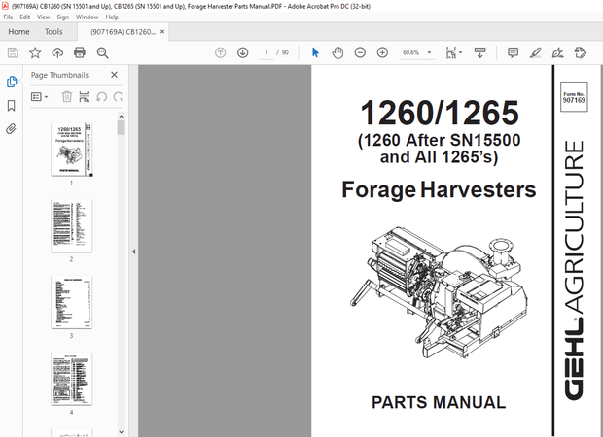Rotate page counterclockwise in thumbnails panel
The height and width of the screenshot is (437, 603).
point(101,96)
